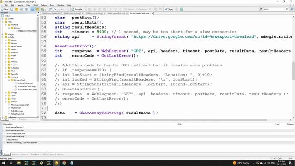Click the File Explorer taskbar icon

point(19,163)
